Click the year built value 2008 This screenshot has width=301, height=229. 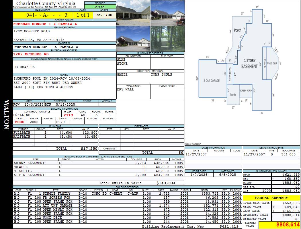pyautogui.click(x=20, y=122)
